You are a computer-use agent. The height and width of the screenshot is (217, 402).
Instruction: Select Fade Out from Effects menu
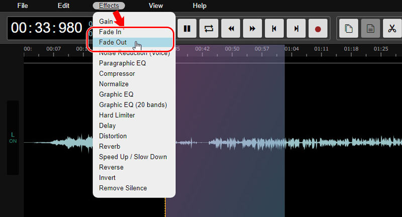click(113, 42)
